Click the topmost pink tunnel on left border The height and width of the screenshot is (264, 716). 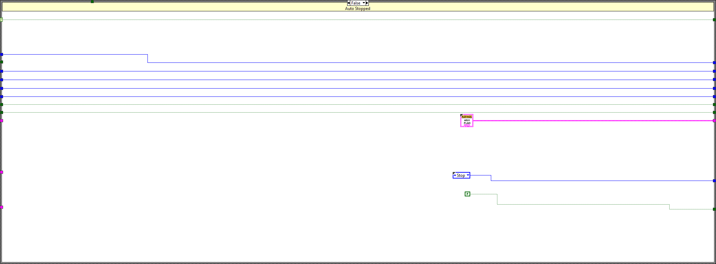pos(2,120)
